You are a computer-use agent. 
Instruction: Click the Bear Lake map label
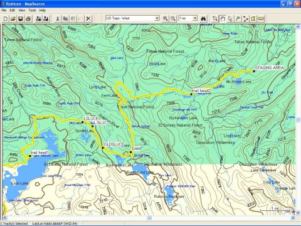point(157,63)
